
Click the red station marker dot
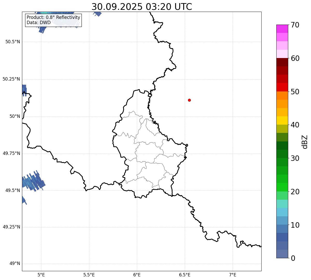coord(189,100)
